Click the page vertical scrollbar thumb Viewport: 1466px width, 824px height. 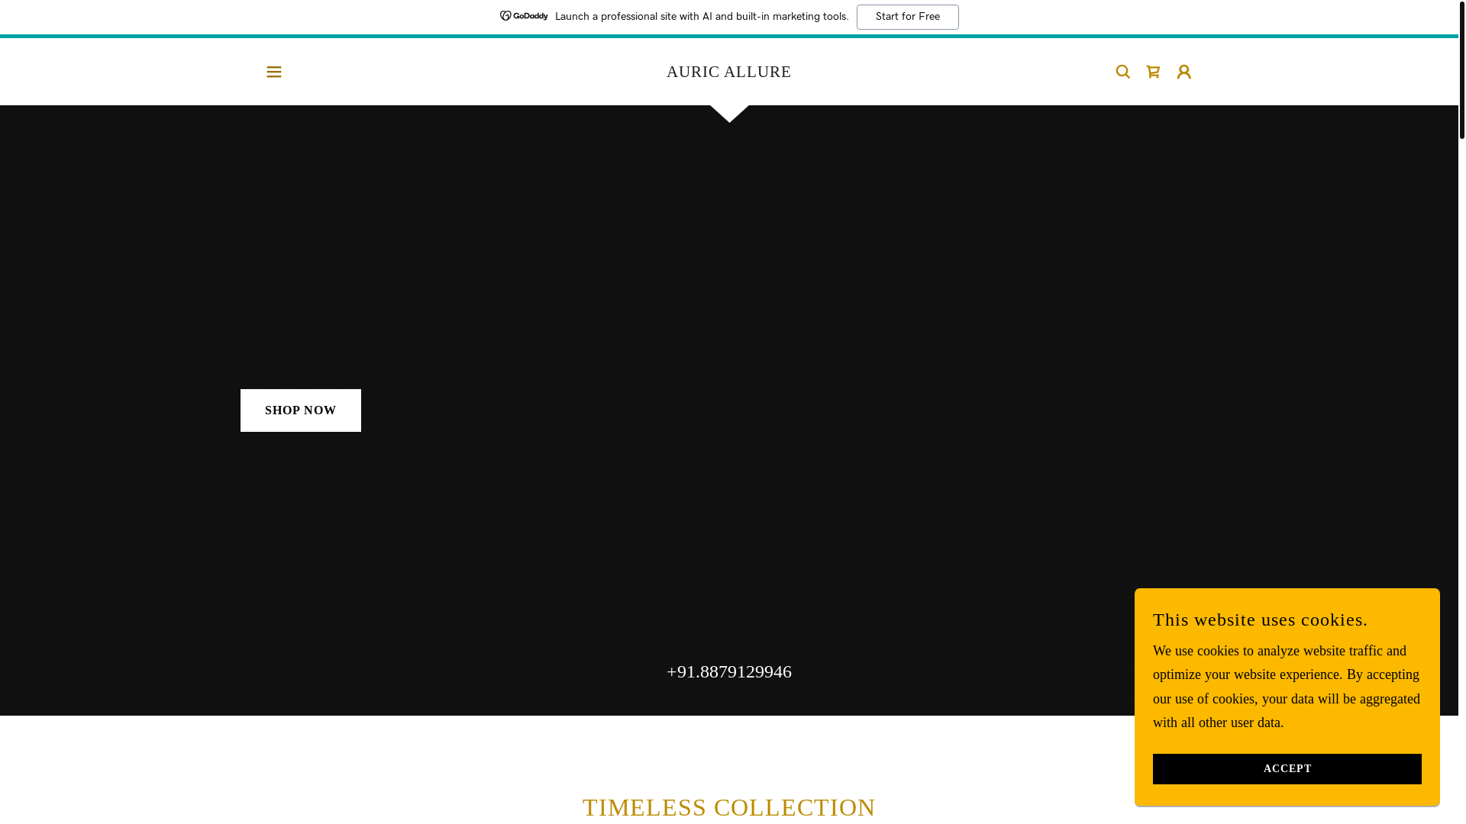tap(1461, 69)
